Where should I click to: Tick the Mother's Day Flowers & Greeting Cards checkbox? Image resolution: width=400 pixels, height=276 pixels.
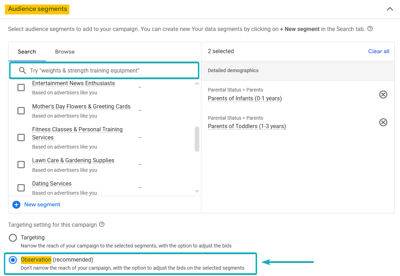click(21, 111)
